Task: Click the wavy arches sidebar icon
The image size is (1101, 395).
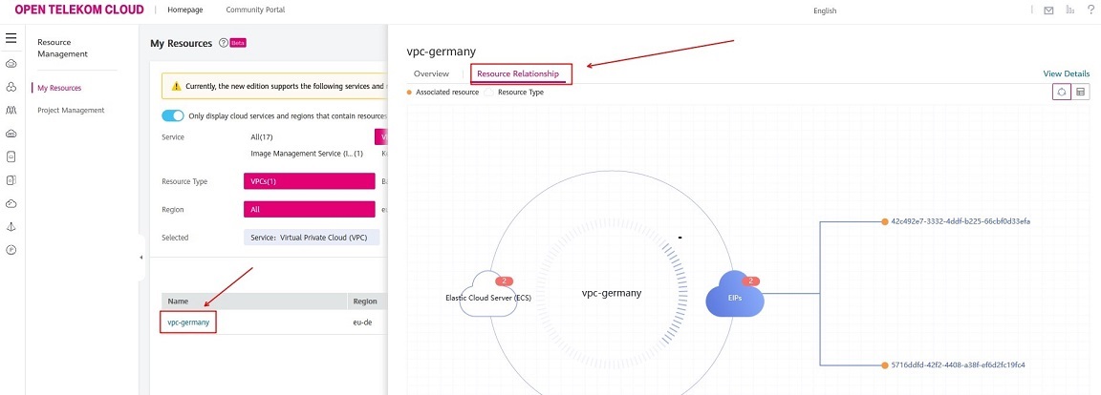Action: 11,110
